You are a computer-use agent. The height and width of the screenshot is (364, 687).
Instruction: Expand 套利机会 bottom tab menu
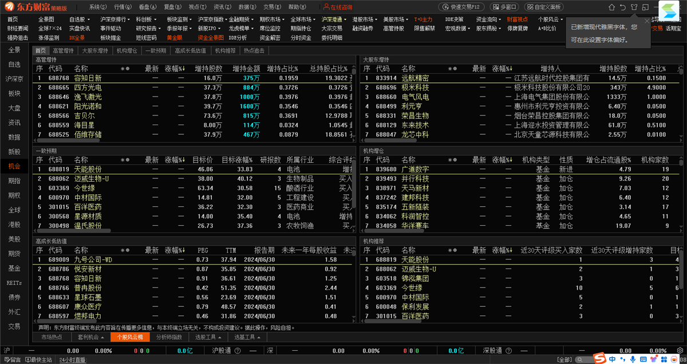90,337
